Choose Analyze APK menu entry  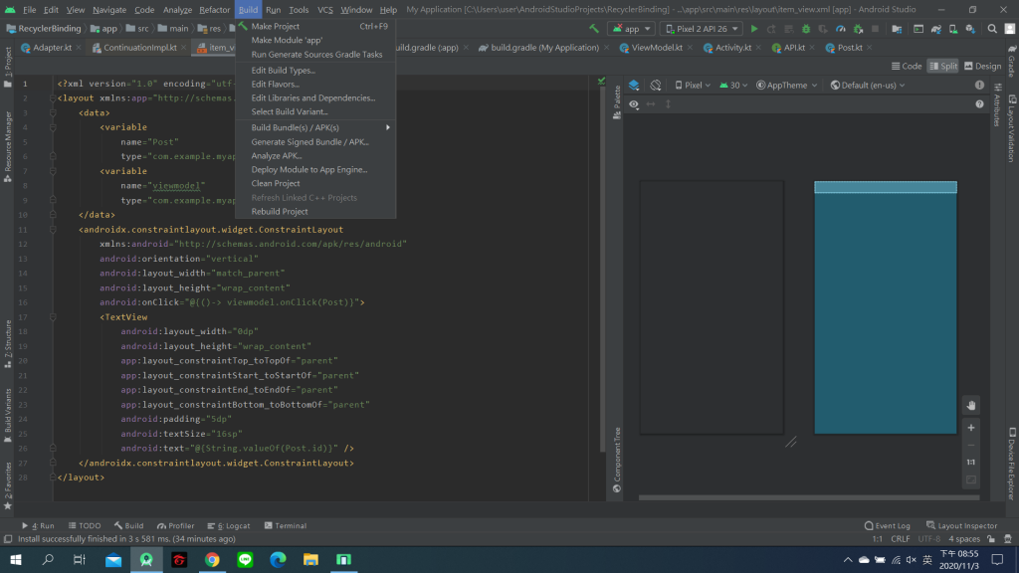[x=315, y=155]
